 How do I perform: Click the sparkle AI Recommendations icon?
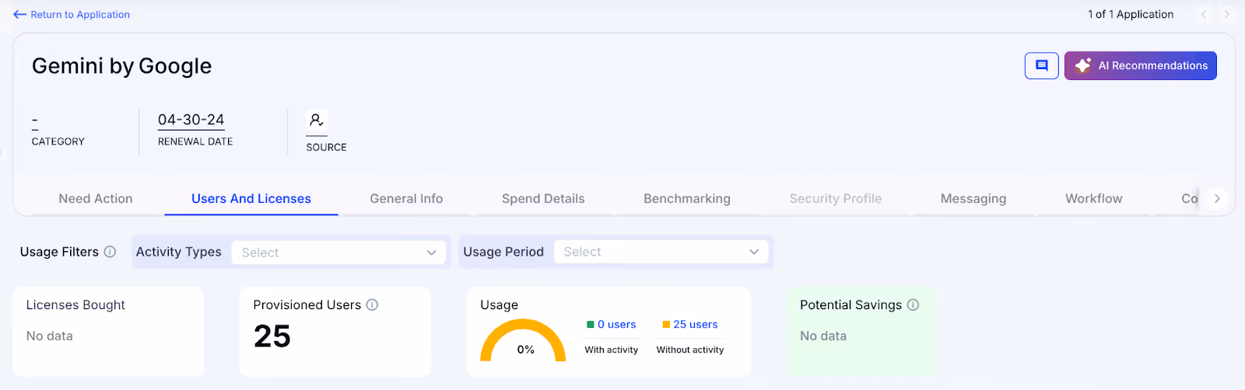1083,66
